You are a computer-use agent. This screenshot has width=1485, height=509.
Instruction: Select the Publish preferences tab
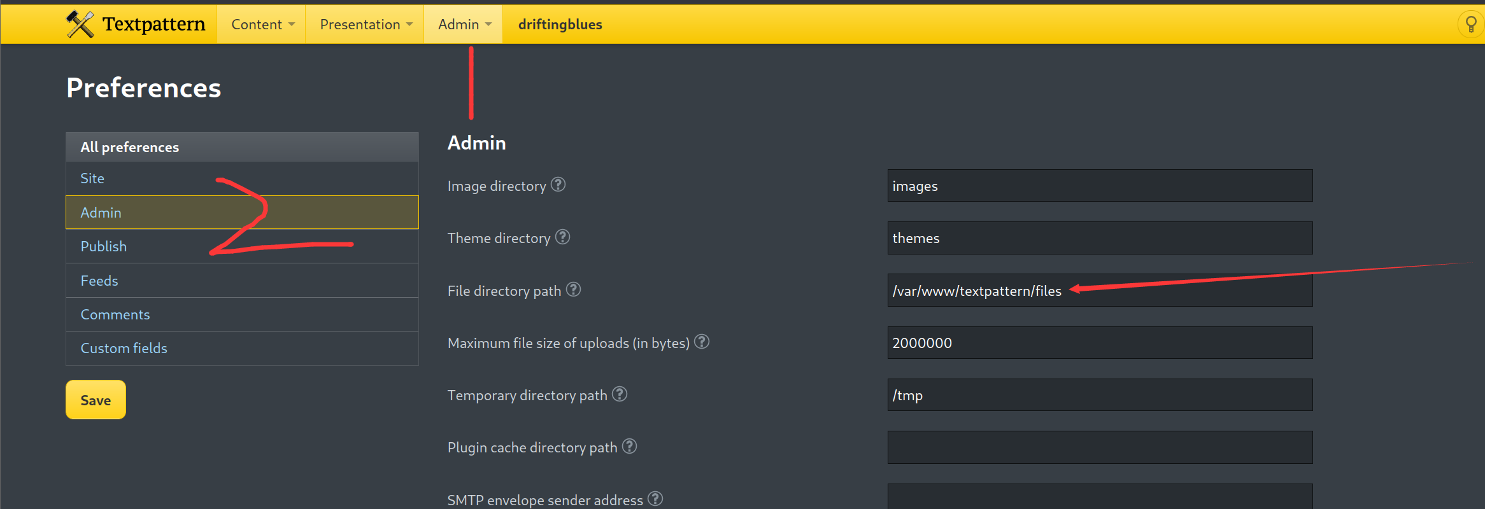coord(104,247)
